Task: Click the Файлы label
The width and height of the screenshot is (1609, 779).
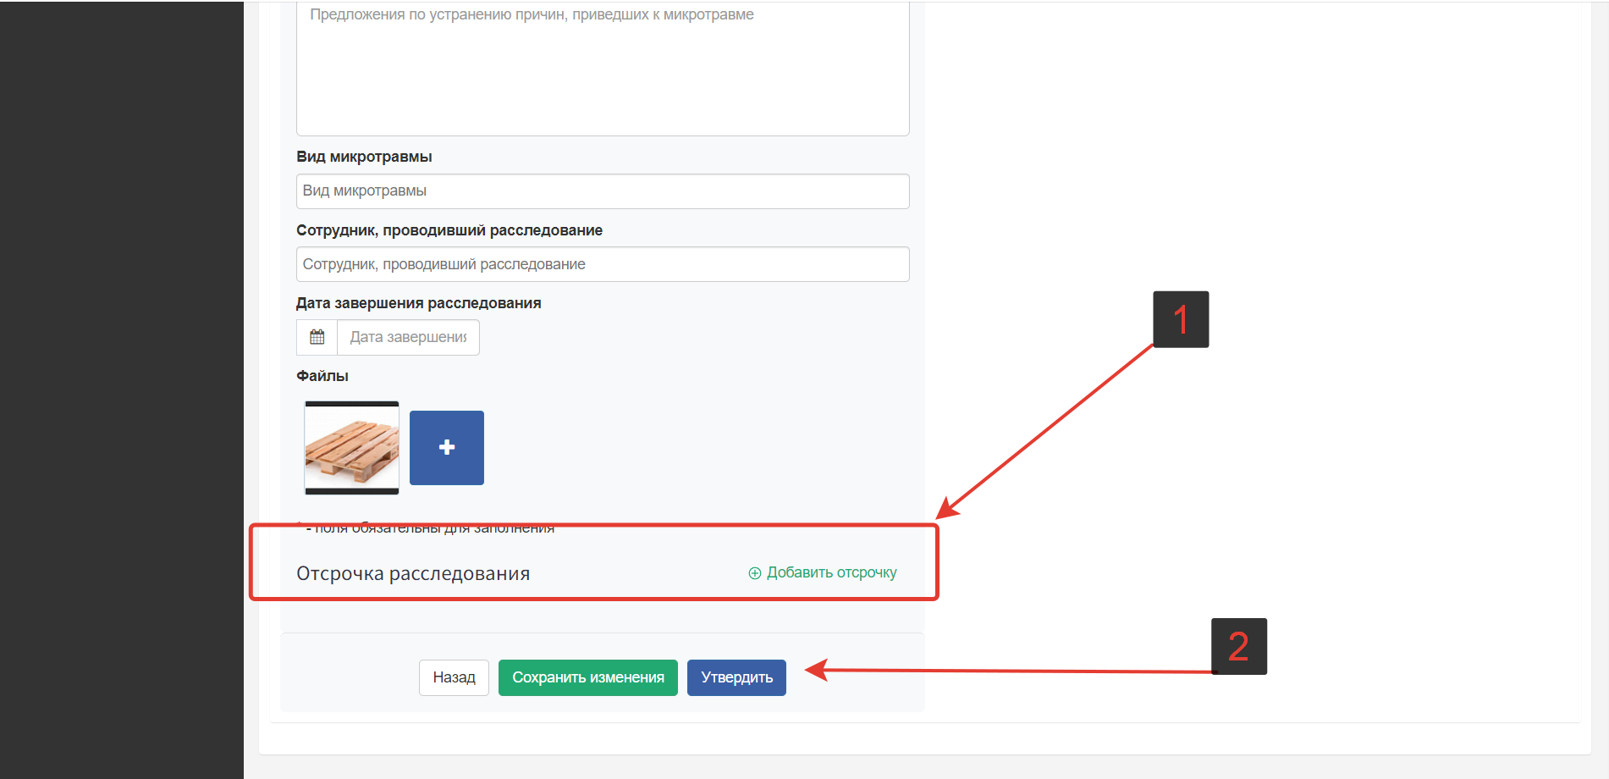Action: 322,376
